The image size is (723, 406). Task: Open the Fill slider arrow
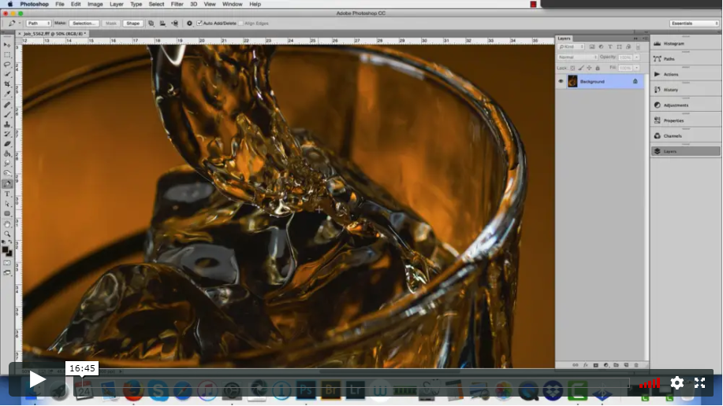point(637,68)
